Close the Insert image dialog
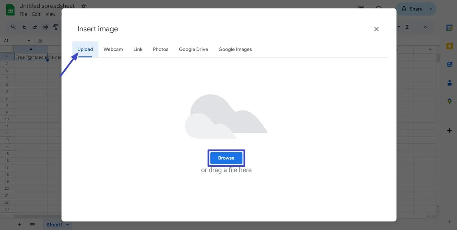This screenshot has width=457, height=230. 376,29
